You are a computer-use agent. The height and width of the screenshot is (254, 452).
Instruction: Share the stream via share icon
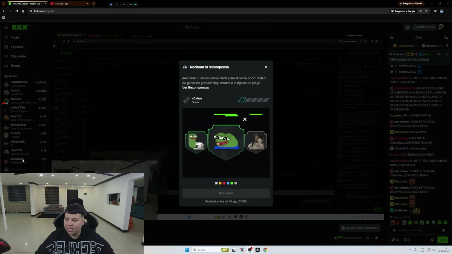(x=367, y=238)
